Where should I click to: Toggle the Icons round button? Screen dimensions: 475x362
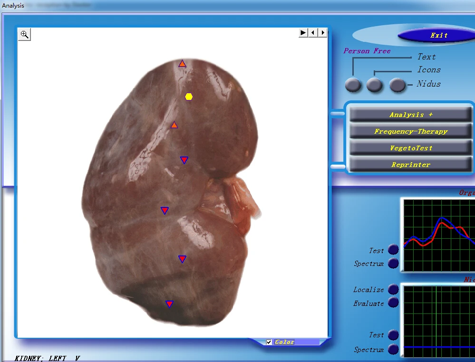tap(374, 85)
